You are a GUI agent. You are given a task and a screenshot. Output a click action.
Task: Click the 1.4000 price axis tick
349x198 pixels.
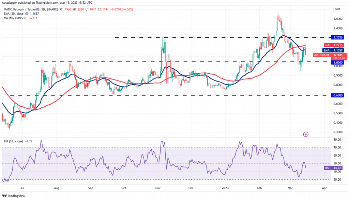[x=338, y=29]
